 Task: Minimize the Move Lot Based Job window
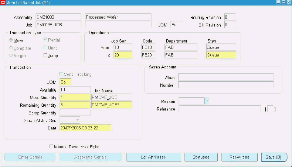pos(278,3)
